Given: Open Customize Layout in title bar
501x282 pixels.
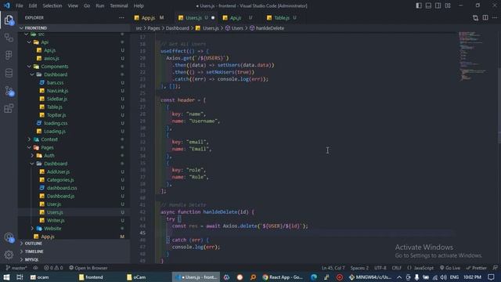Looking at the screenshot, I should click(x=448, y=5).
